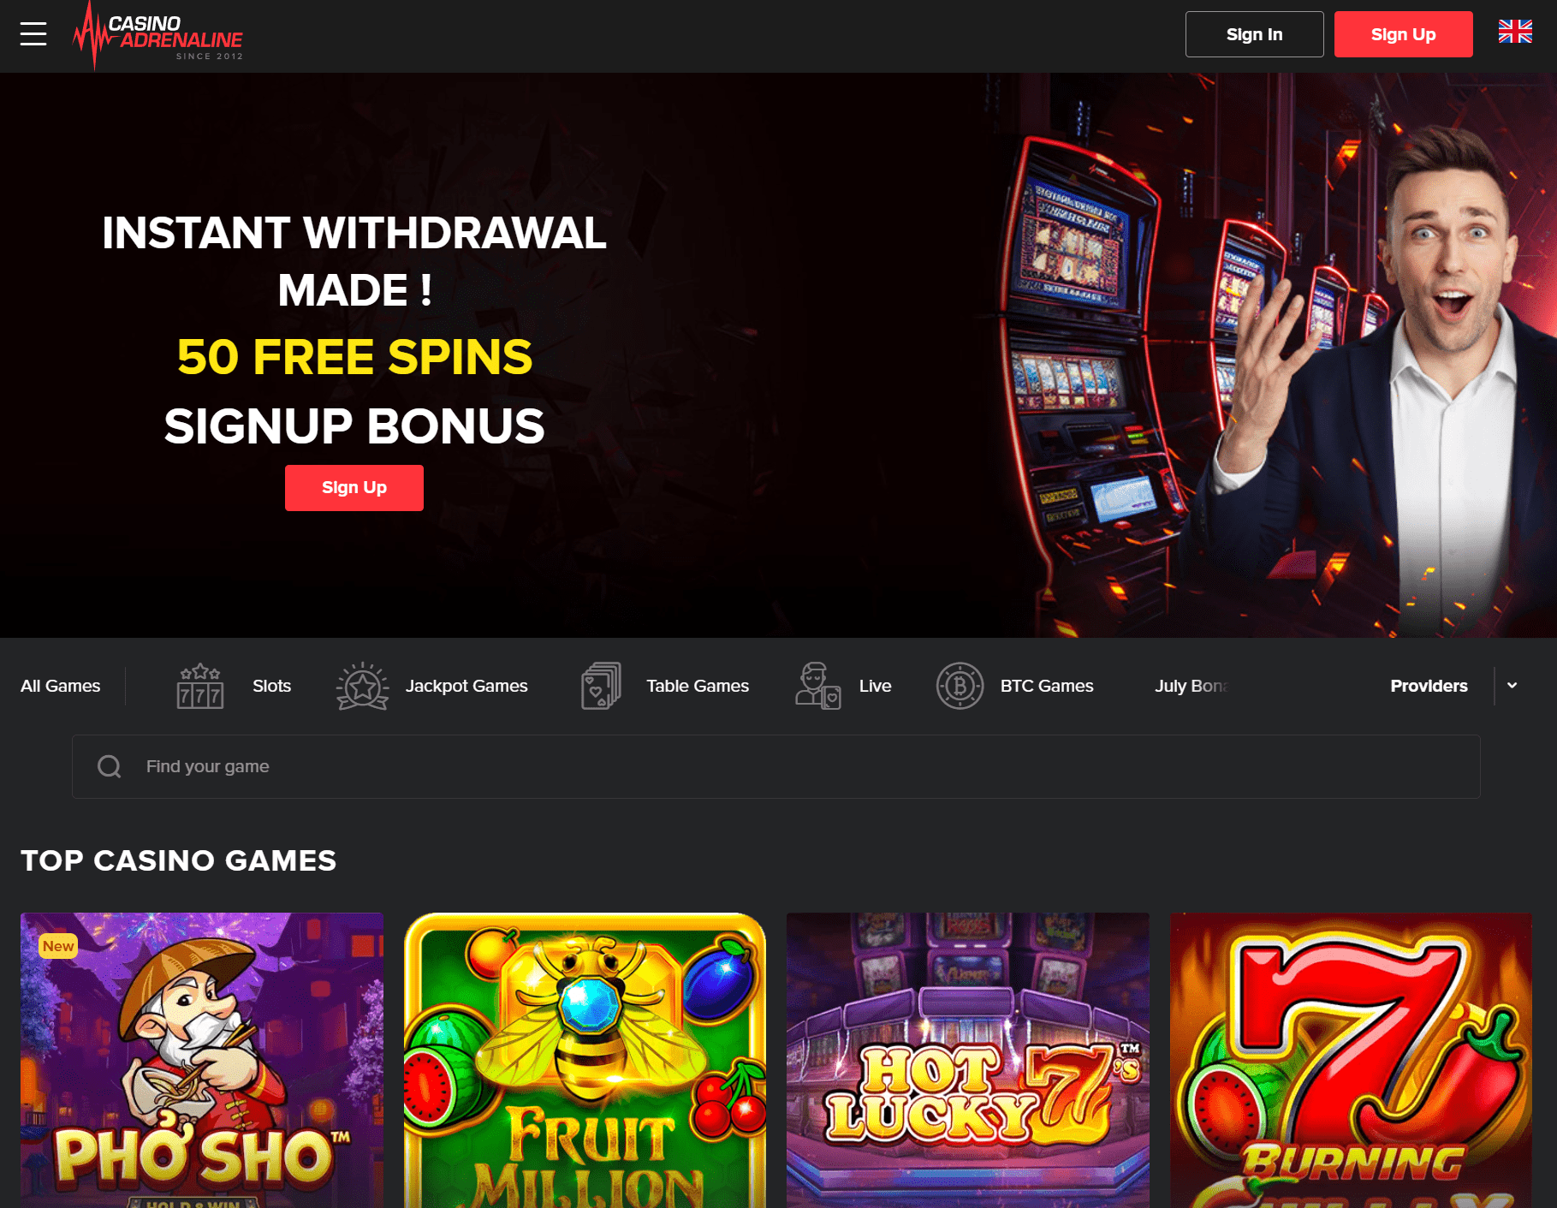1557x1208 pixels.
Task: Focus the Find your game field
Action: point(776,766)
